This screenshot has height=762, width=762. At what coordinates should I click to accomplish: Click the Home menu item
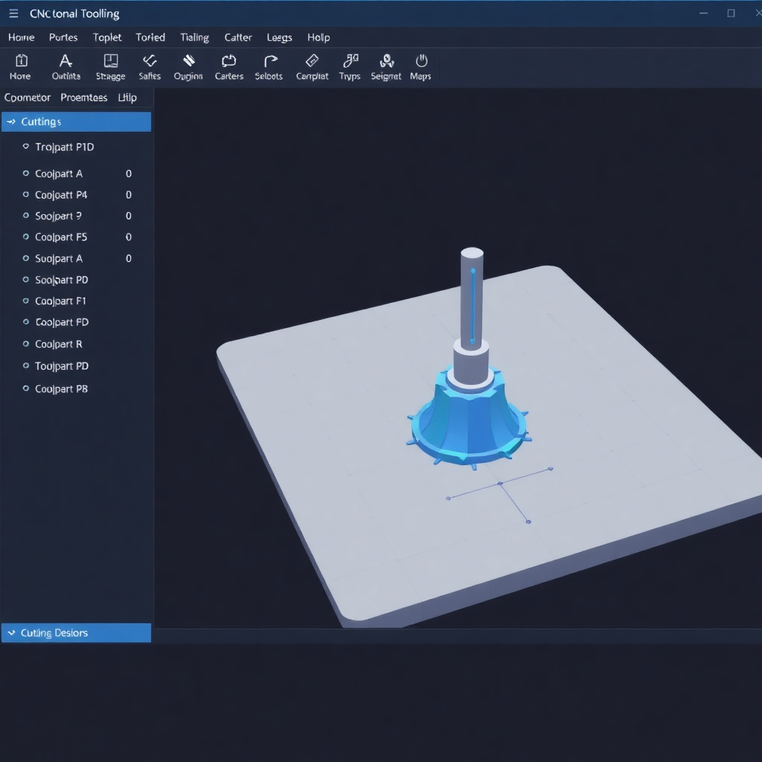click(x=21, y=37)
